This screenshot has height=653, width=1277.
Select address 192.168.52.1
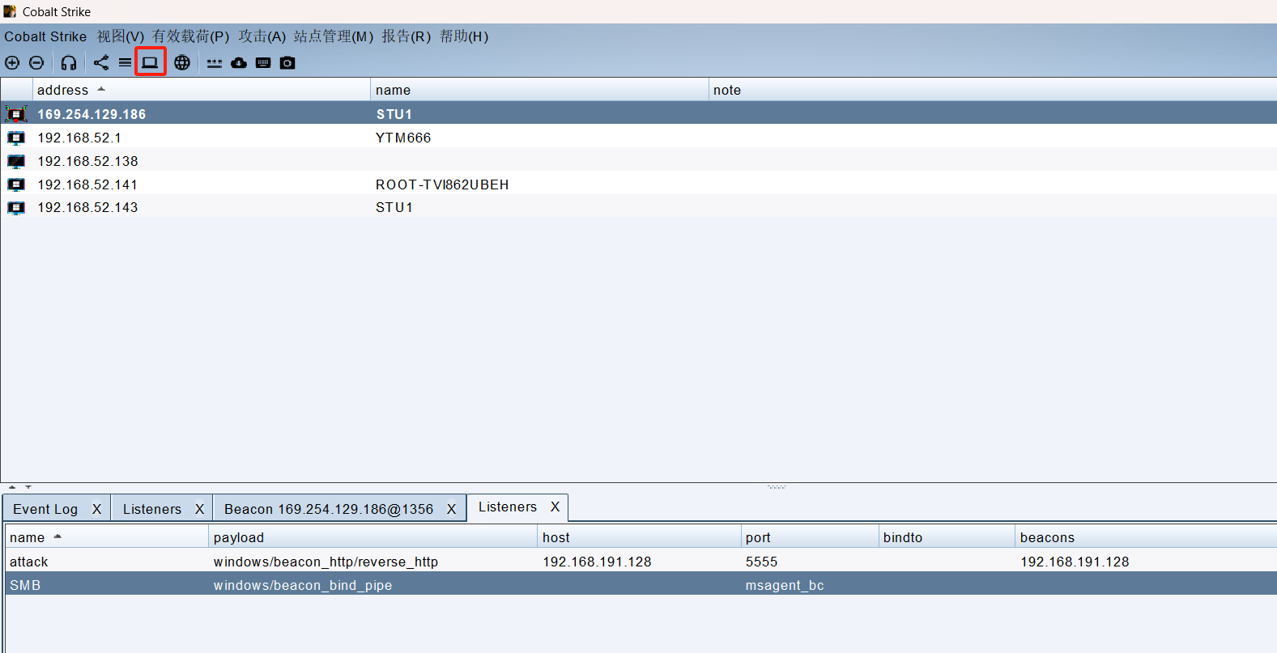[x=79, y=138]
